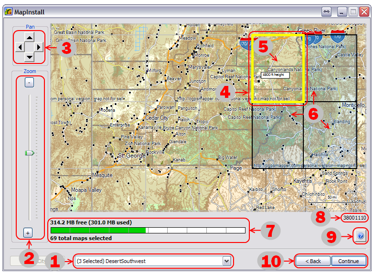The image size is (374, 274).
Task: Pan the map right
Action: pyautogui.click(x=39, y=47)
